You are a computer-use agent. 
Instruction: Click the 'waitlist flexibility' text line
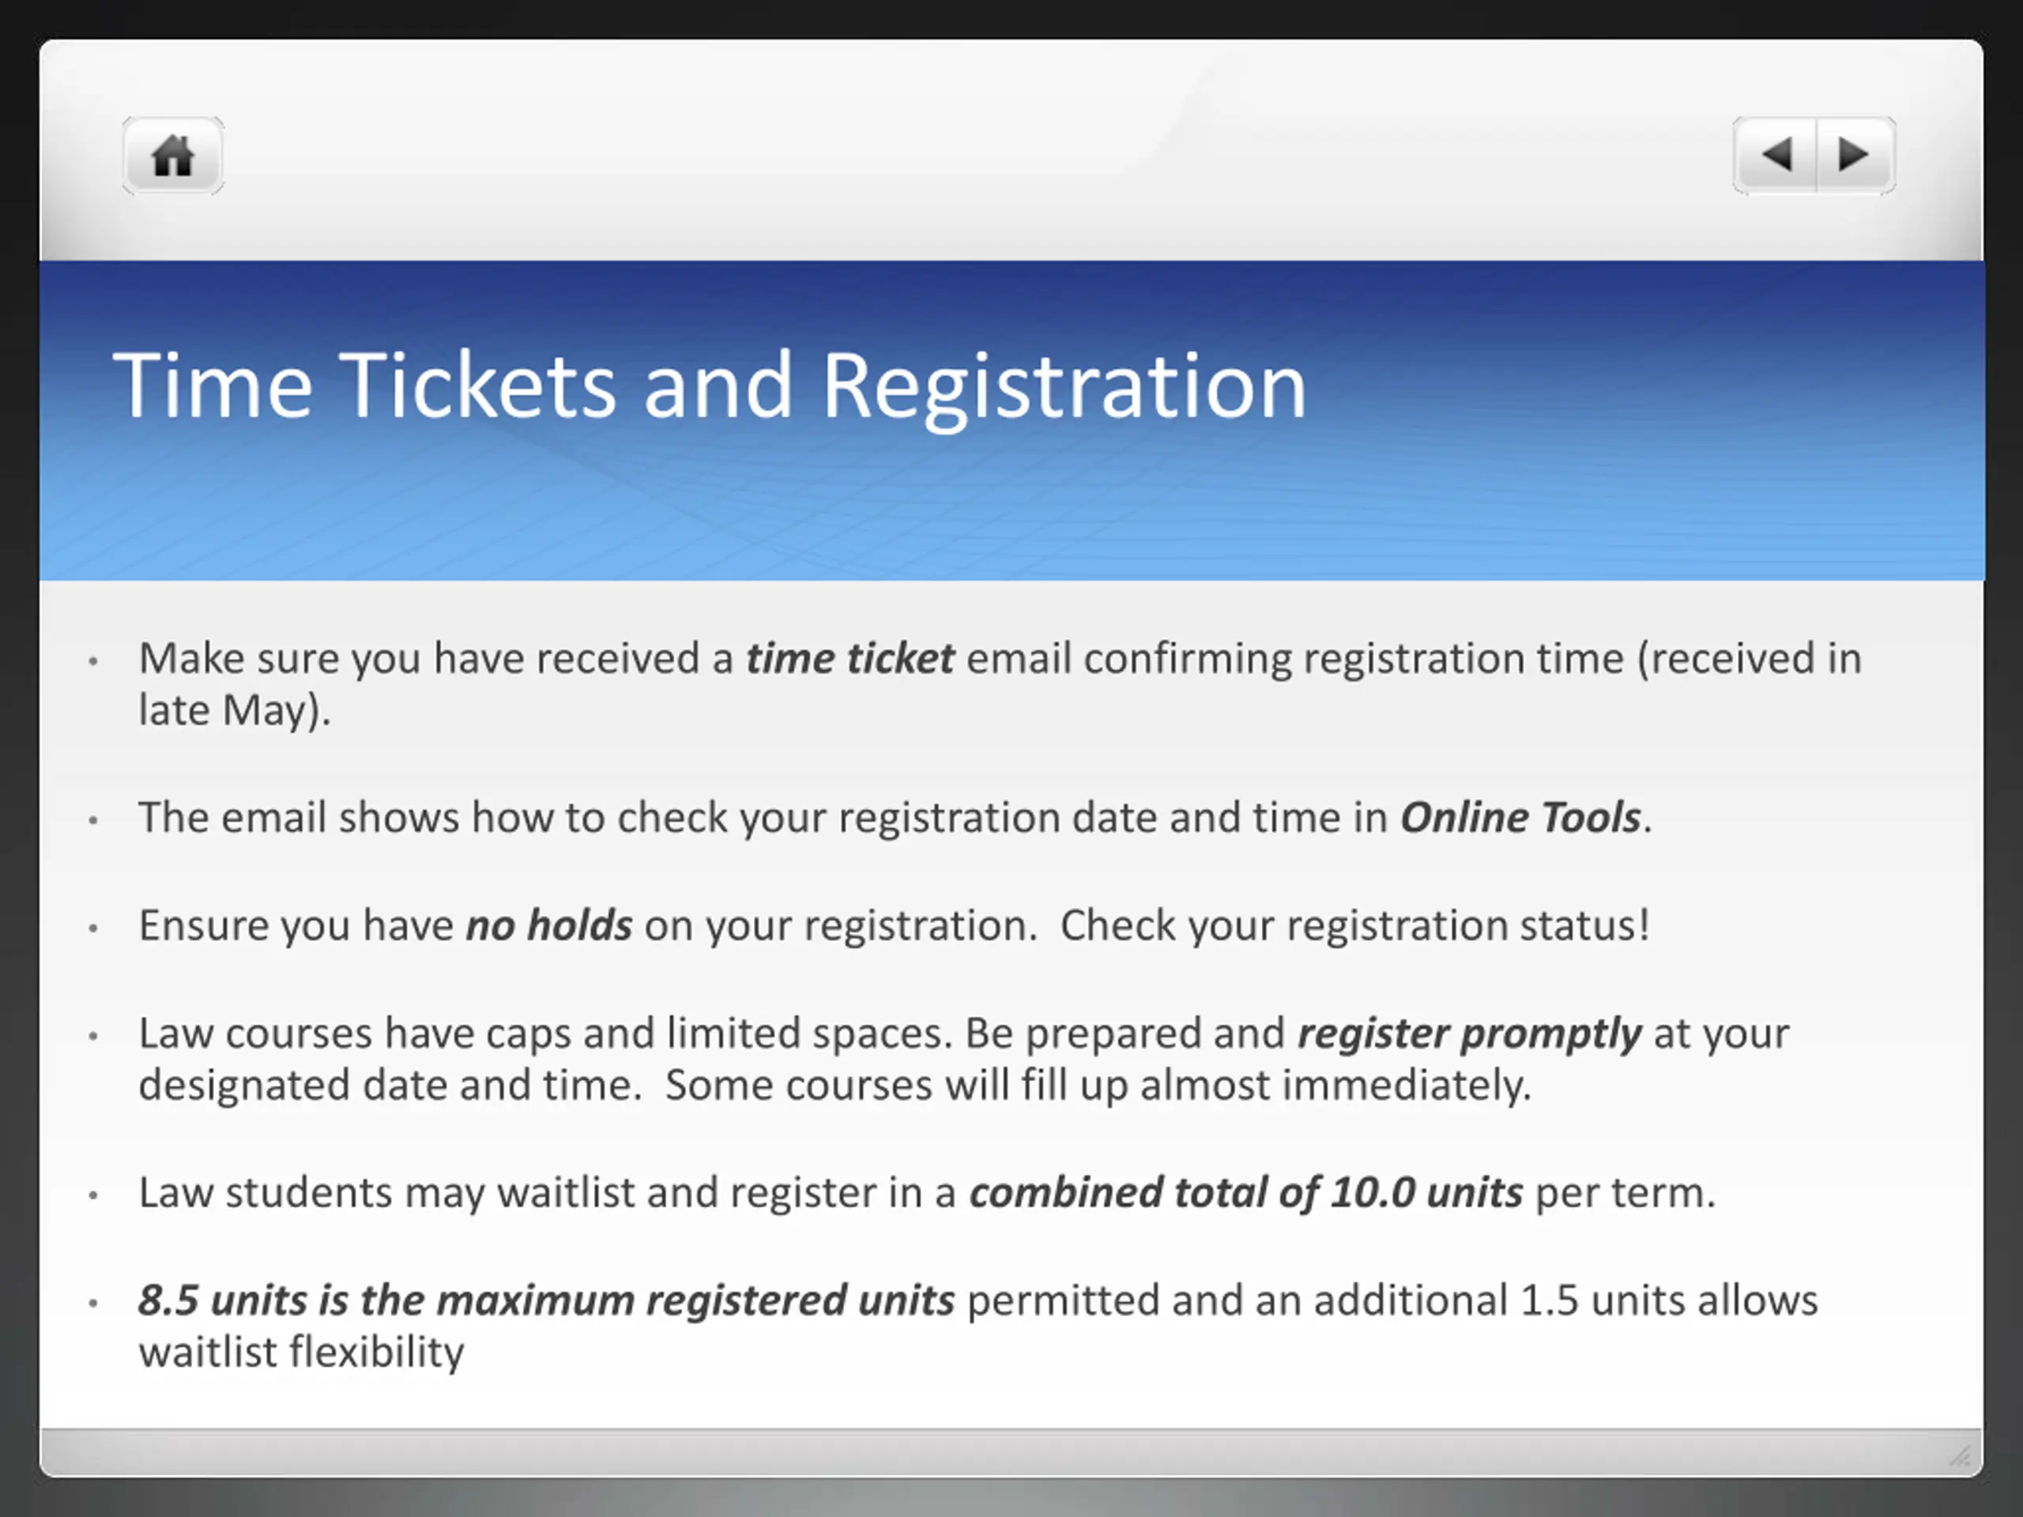coord(302,1353)
